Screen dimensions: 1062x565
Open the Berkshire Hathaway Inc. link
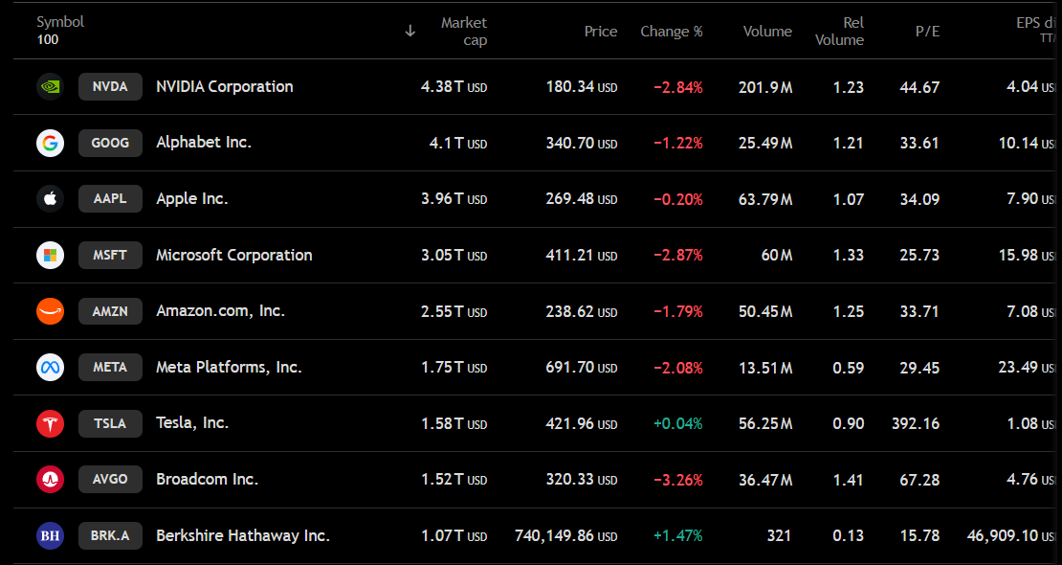coord(243,535)
